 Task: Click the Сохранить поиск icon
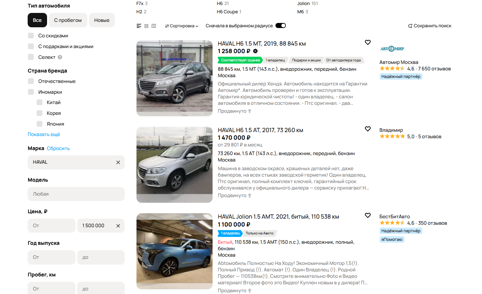click(x=410, y=26)
